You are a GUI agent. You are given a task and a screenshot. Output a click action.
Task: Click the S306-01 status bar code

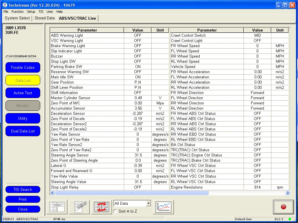click(x=8, y=219)
